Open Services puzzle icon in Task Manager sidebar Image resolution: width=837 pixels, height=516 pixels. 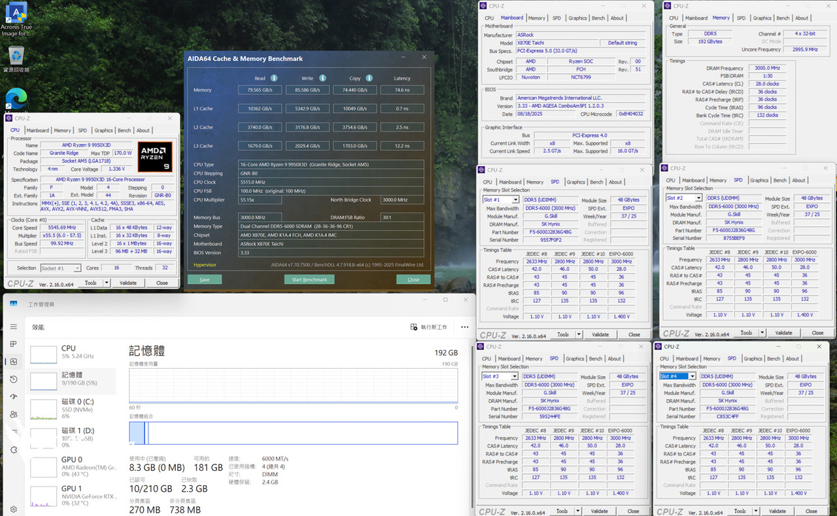14,450
